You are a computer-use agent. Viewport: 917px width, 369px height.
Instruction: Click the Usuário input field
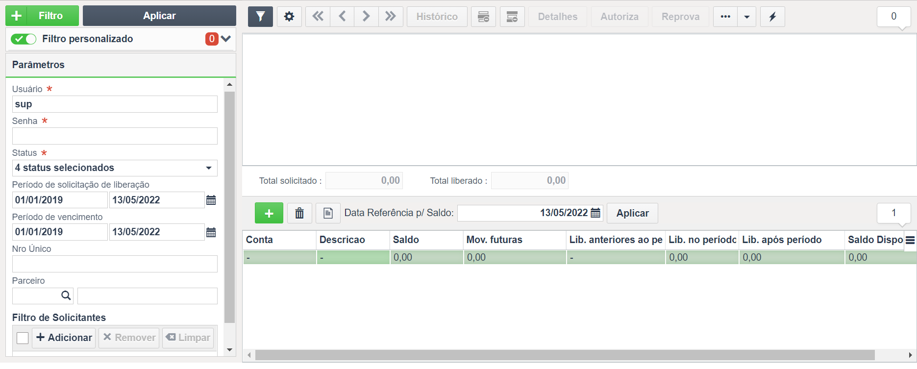pos(115,104)
